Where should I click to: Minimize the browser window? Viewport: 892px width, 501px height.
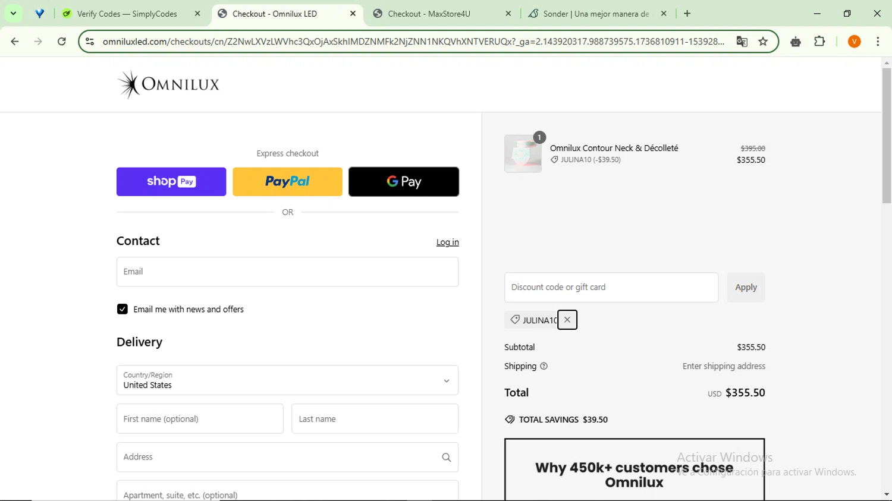point(817,13)
